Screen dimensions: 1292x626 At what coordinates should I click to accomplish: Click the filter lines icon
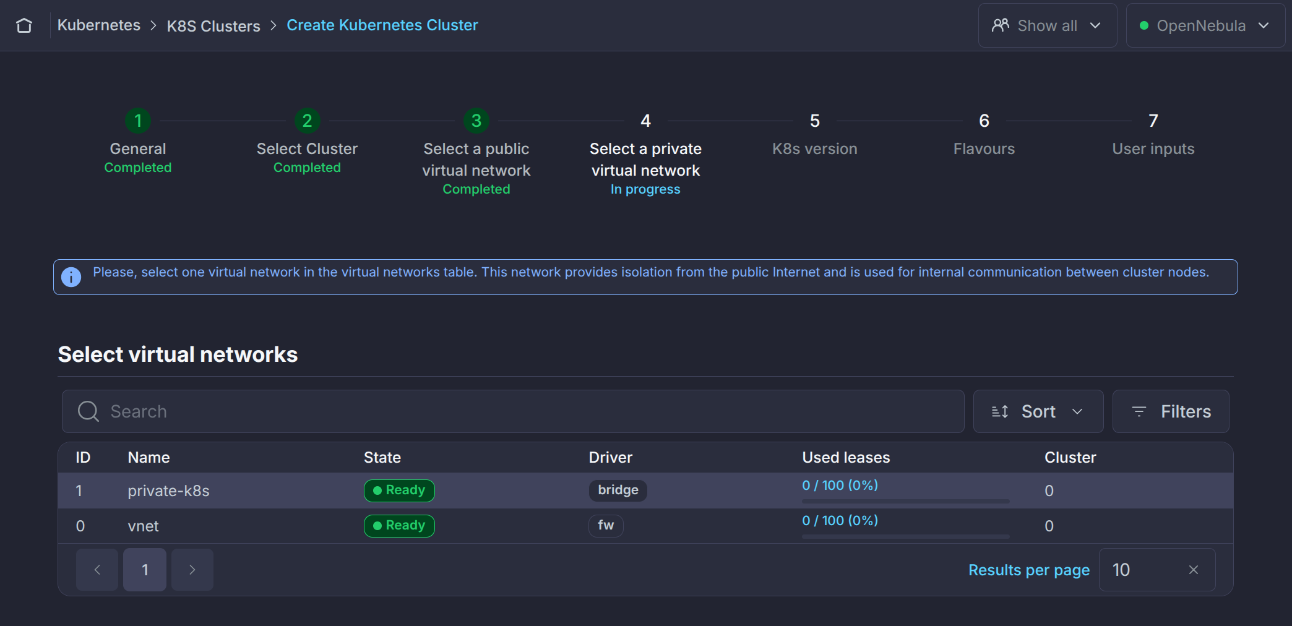coord(1139,411)
